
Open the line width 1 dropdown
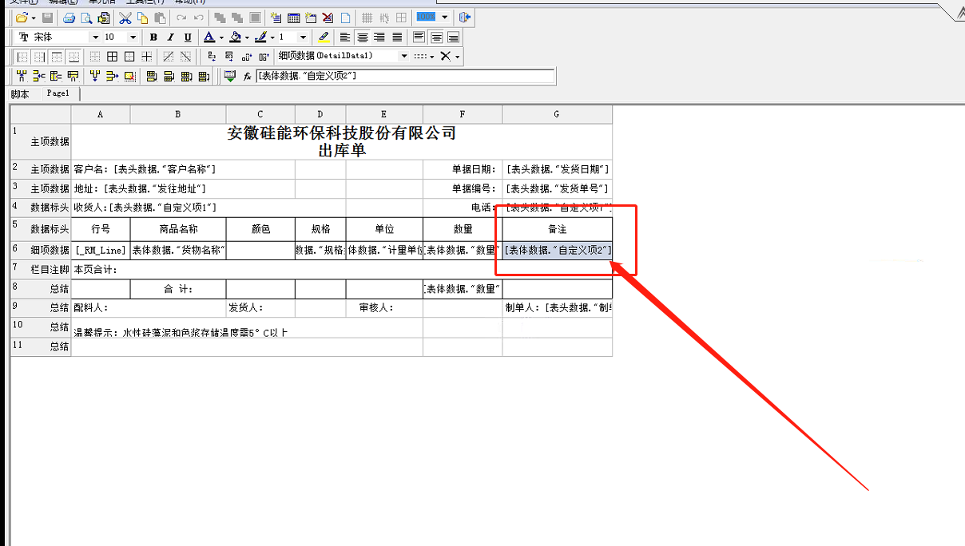303,38
